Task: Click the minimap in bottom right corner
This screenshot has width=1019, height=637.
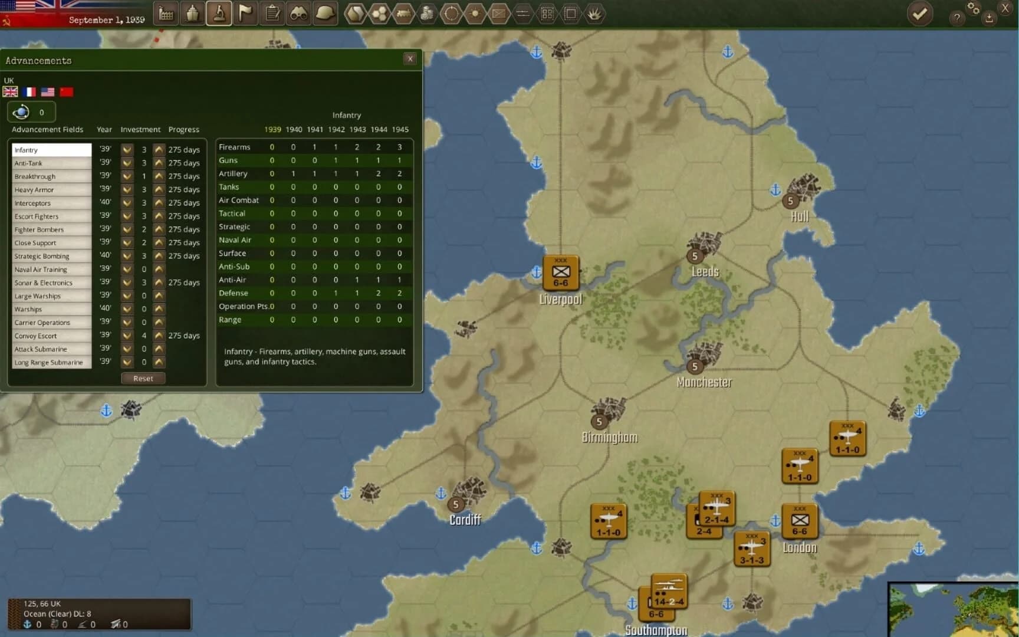Action: pyautogui.click(x=952, y=608)
